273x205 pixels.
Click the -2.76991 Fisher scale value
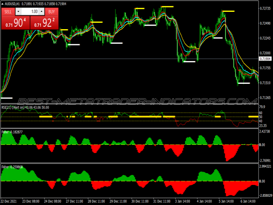click(265, 160)
